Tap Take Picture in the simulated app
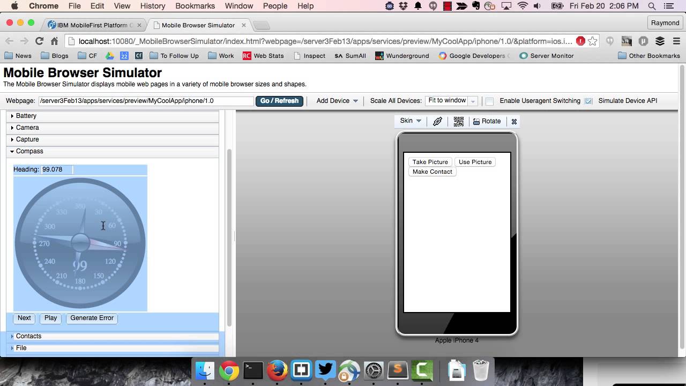This screenshot has width=686, height=386. pyautogui.click(x=430, y=162)
